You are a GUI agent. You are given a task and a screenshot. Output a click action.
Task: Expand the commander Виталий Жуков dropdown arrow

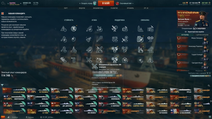(x=191, y=19)
